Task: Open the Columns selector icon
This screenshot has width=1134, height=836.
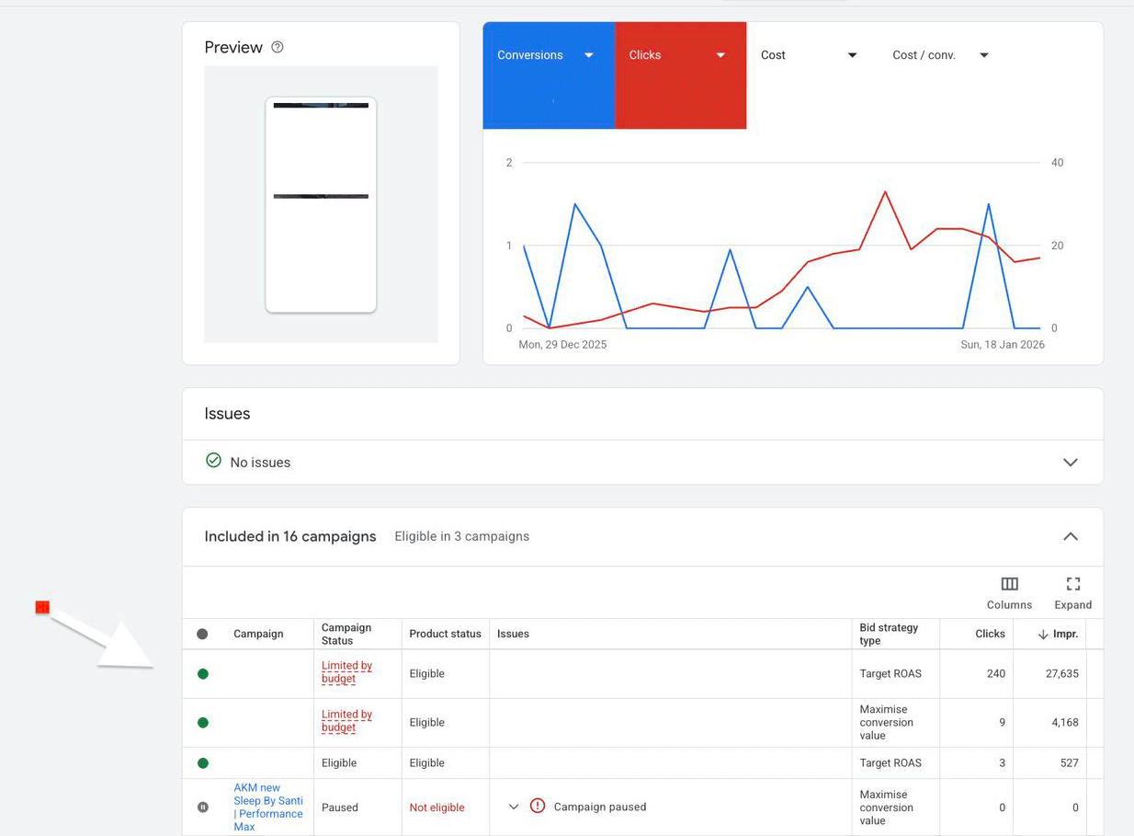Action: pyautogui.click(x=1009, y=584)
